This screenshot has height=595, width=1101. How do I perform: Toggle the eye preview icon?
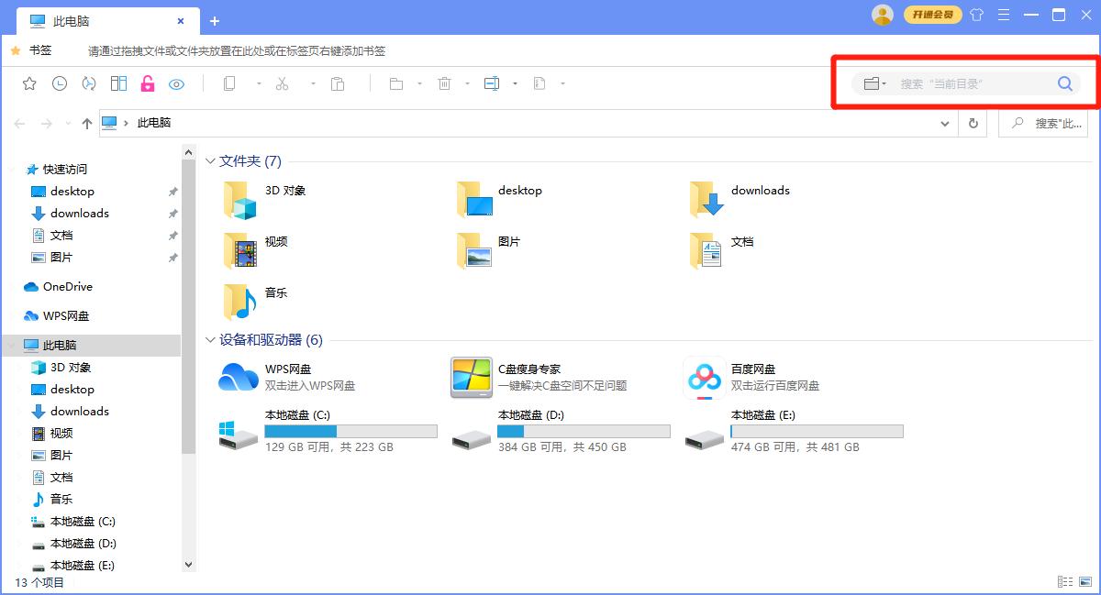pyautogui.click(x=175, y=83)
